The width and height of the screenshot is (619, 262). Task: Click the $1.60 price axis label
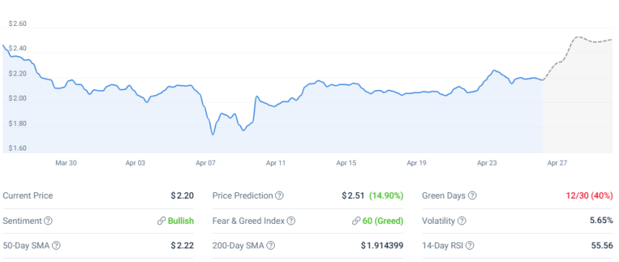tap(17, 148)
